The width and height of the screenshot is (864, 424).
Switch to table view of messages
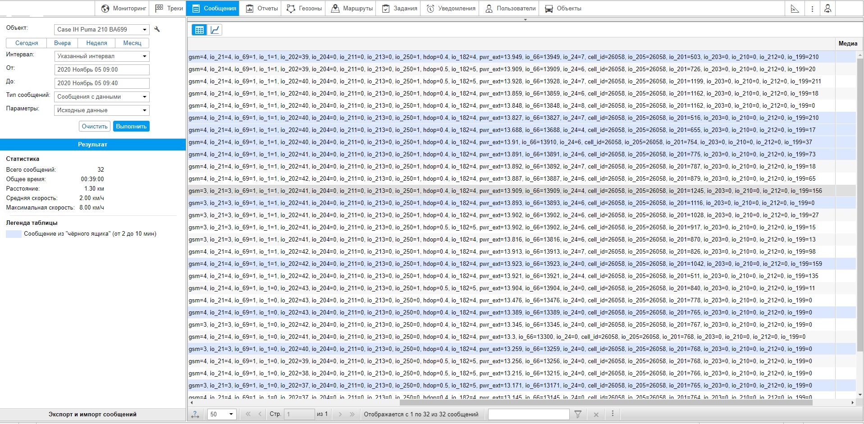tap(199, 30)
